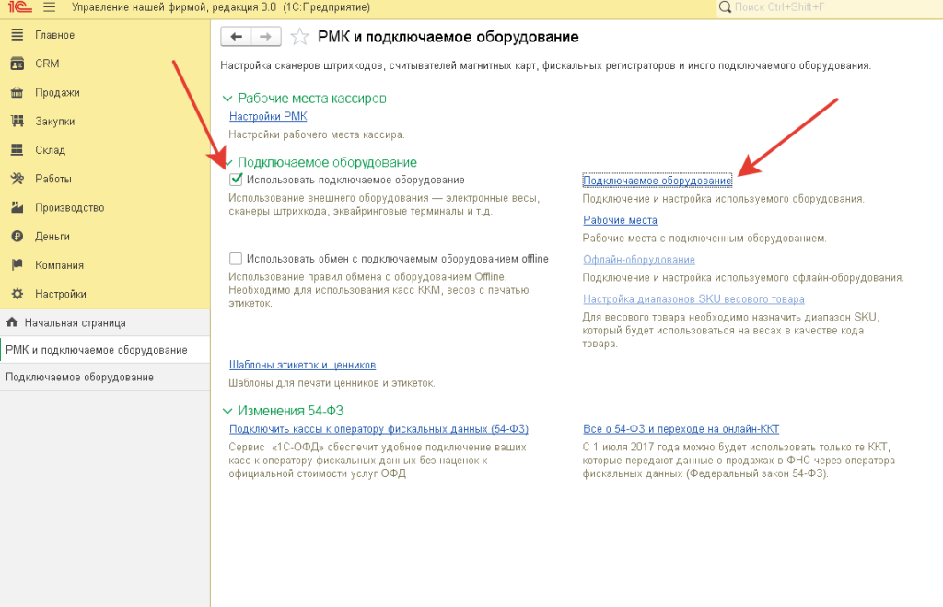The height and width of the screenshot is (607, 943).
Task: Click the Настройки gear icon
Action: click(x=17, y=294)
